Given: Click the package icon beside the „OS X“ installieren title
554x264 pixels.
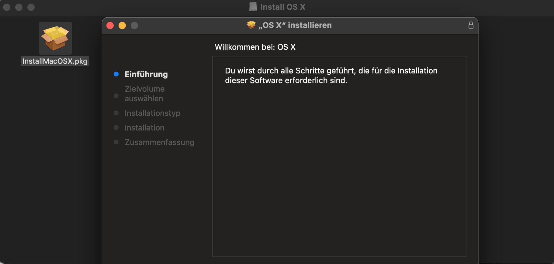Looking at the screenshot, I should coord(251,25).
